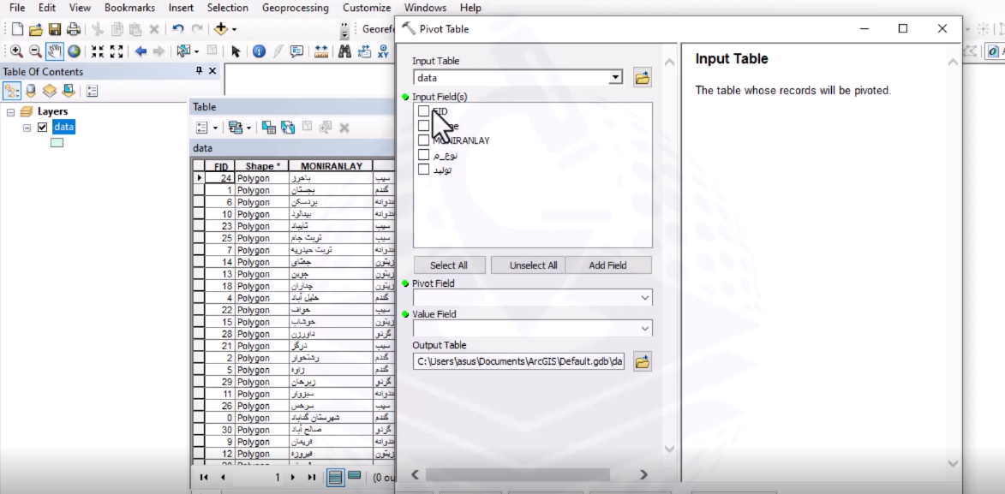Toggle data layer visibility checkbox
Screen dimensions: 1005x494
tap(42, 128)
